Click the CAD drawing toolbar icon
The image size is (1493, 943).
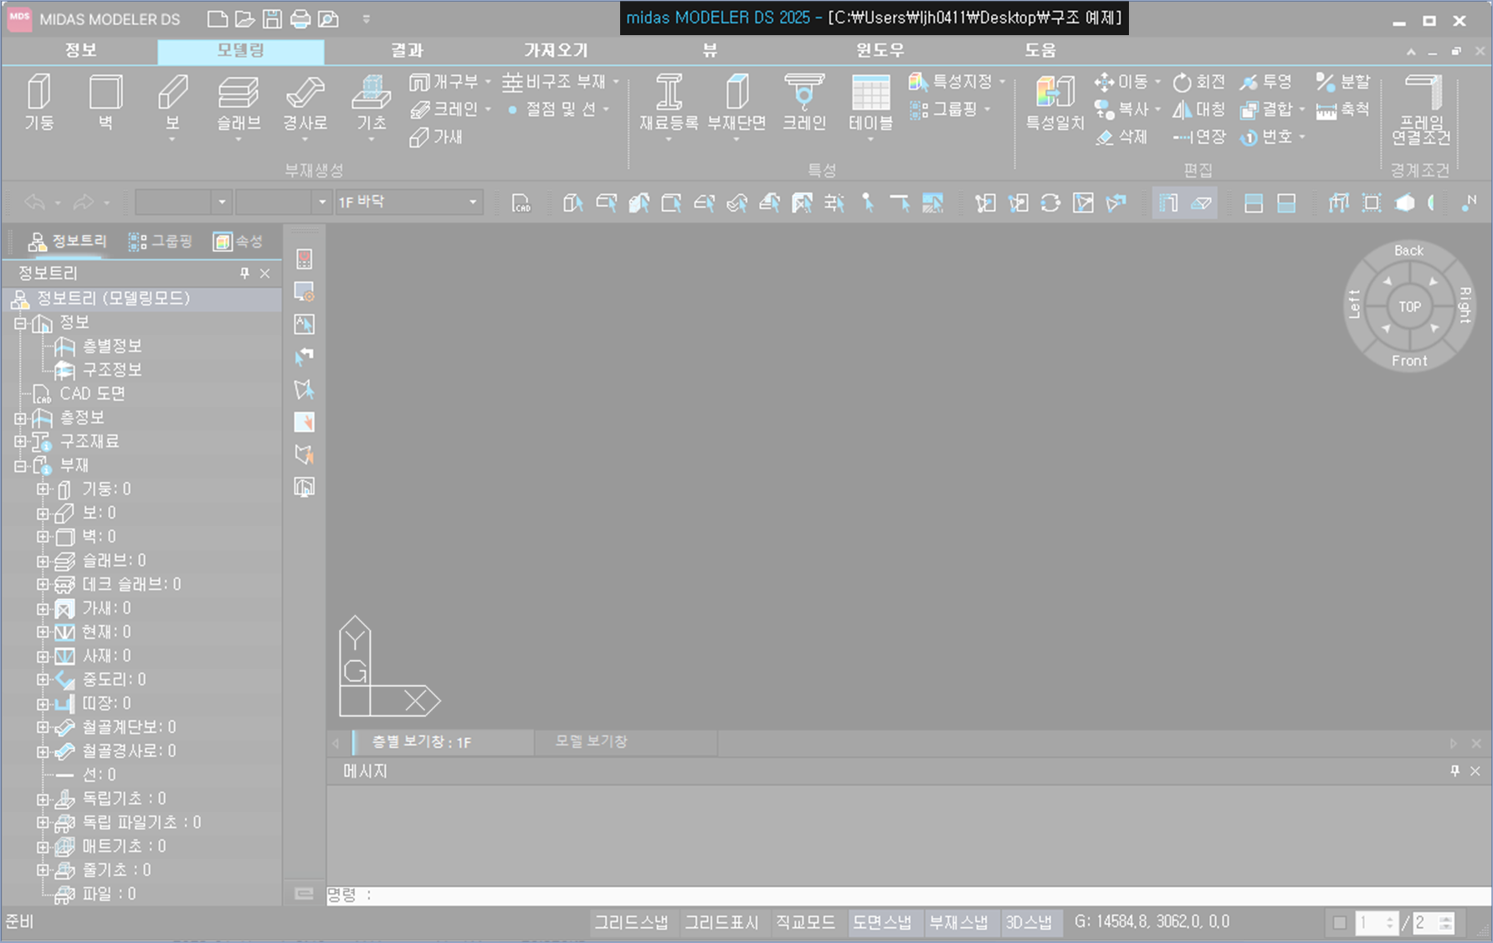521,202
